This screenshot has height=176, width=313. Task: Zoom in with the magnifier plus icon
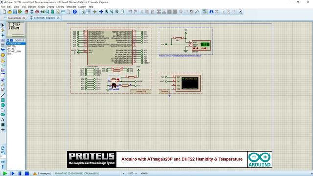coord(107,12)
